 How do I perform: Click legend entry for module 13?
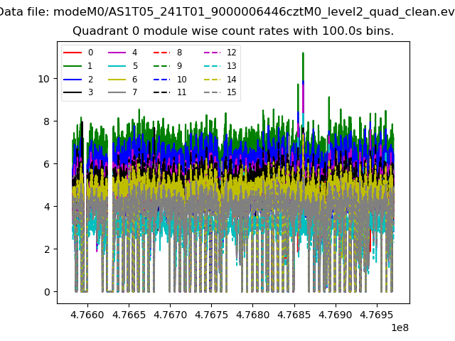click(220, 66)
